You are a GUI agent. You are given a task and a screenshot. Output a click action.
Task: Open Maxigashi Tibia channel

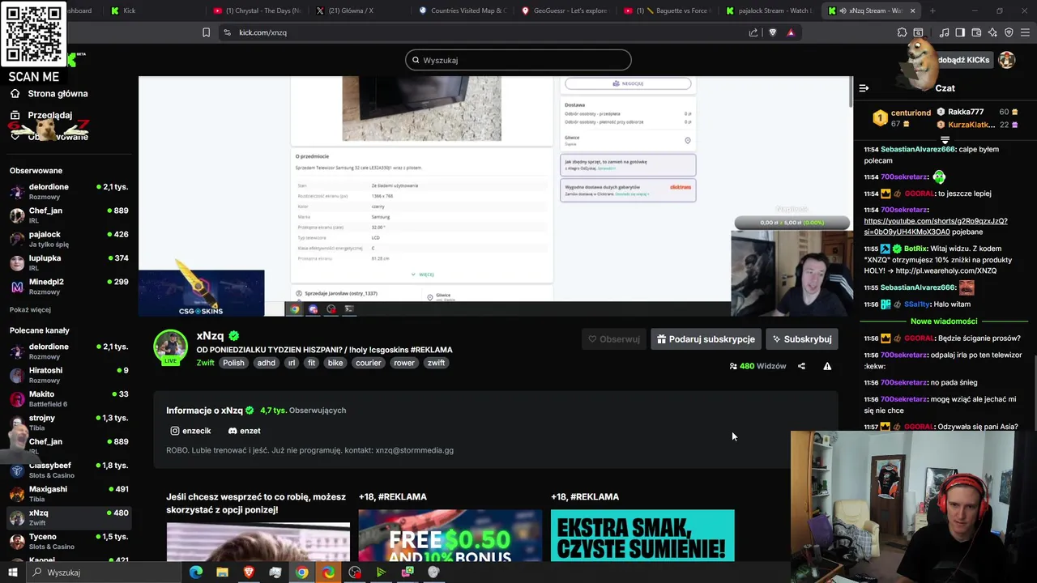pos(68,494)
